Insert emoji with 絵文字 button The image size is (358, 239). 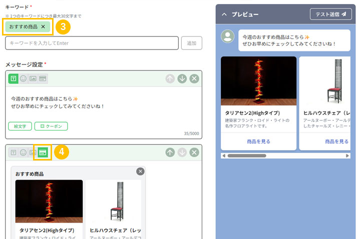pos(20,126)
